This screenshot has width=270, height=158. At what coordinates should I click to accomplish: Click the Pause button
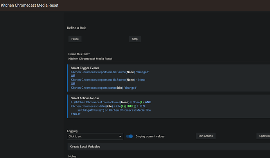click(75, 39)
